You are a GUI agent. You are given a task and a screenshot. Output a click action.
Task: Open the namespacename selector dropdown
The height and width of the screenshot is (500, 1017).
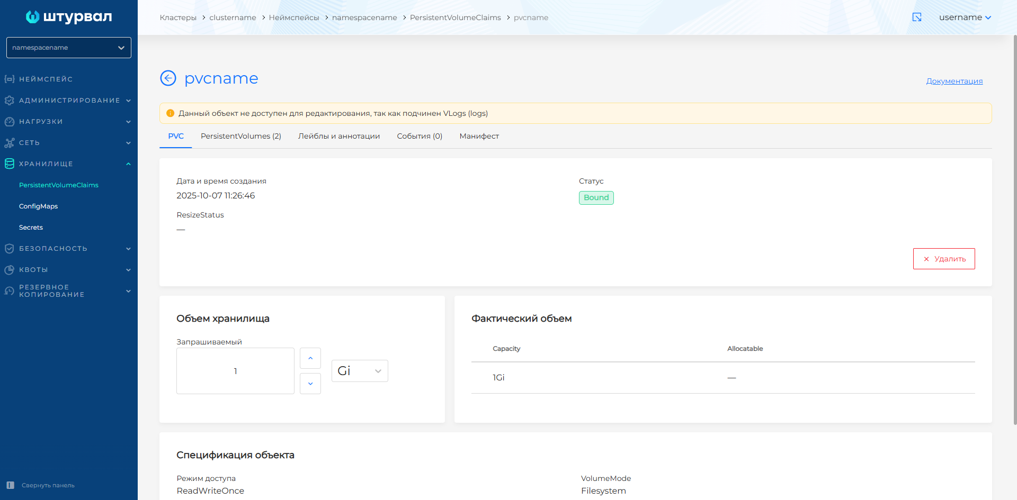click(69, 48)
